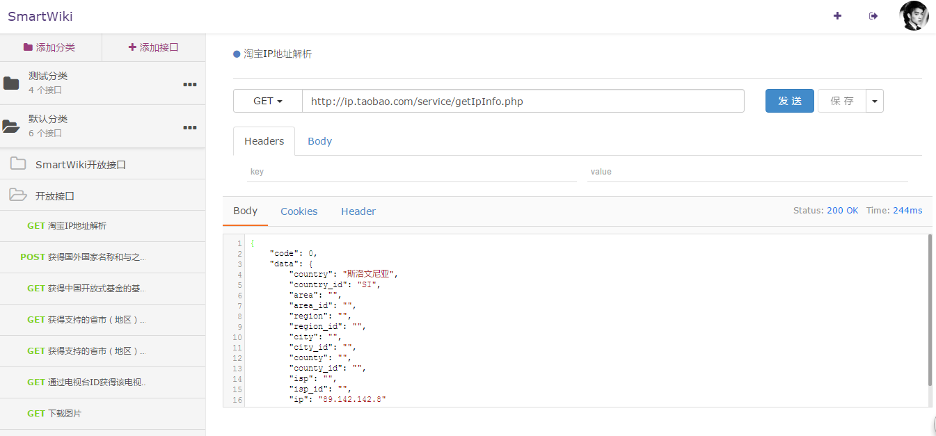Open the user avatar profile picture
Image resolution: width=936 pixels, height=436 pixels.
point(914,16)
